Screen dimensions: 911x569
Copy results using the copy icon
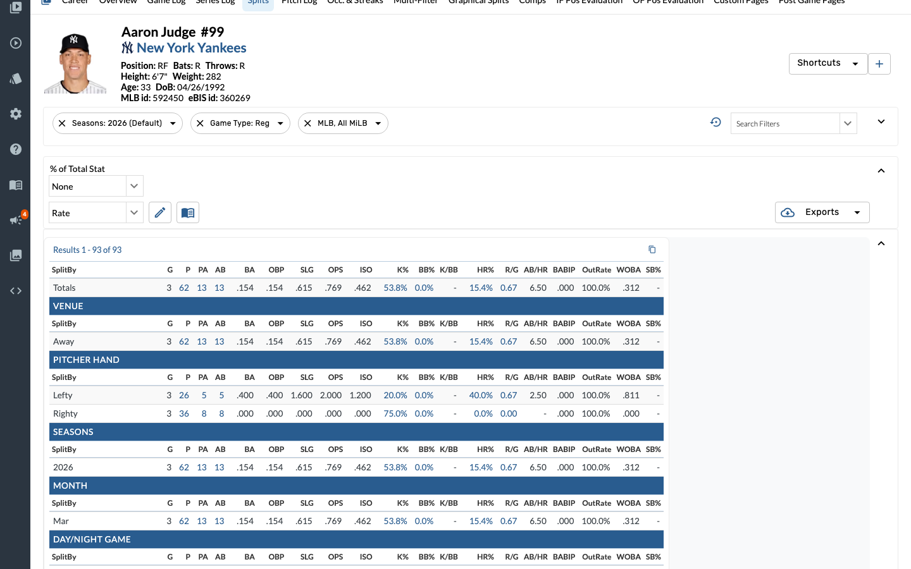click(x=652, y=250)
